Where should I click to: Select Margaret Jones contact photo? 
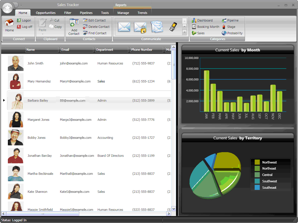[16, 119]
